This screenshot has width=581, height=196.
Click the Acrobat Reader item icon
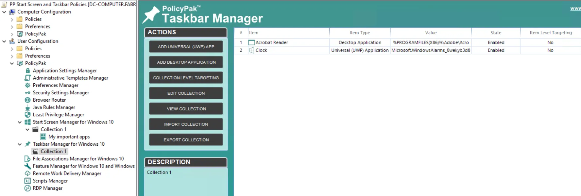point(251,42)
